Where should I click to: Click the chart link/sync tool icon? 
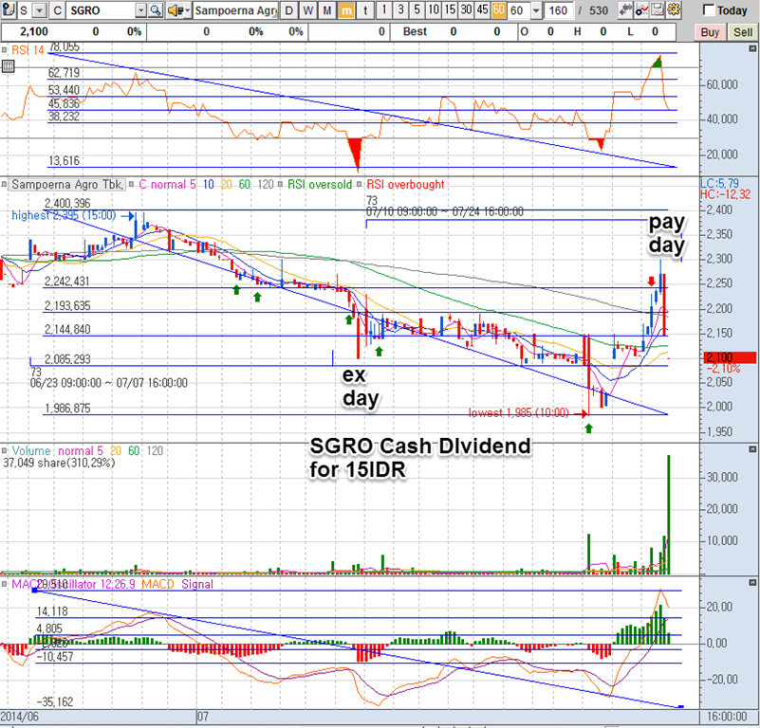point(625,9)
